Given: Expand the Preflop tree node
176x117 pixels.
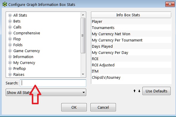Looking at the screenshot, I should tap(10, 68).
